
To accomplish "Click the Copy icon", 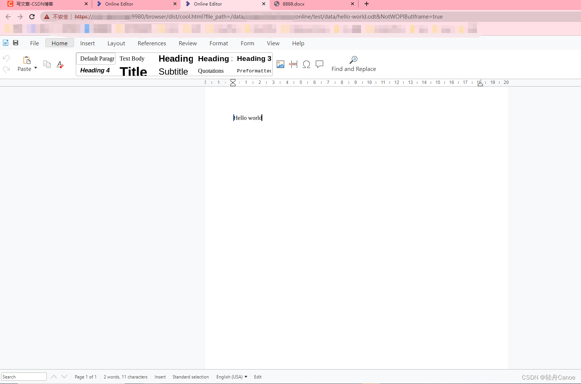I will 47,64.
